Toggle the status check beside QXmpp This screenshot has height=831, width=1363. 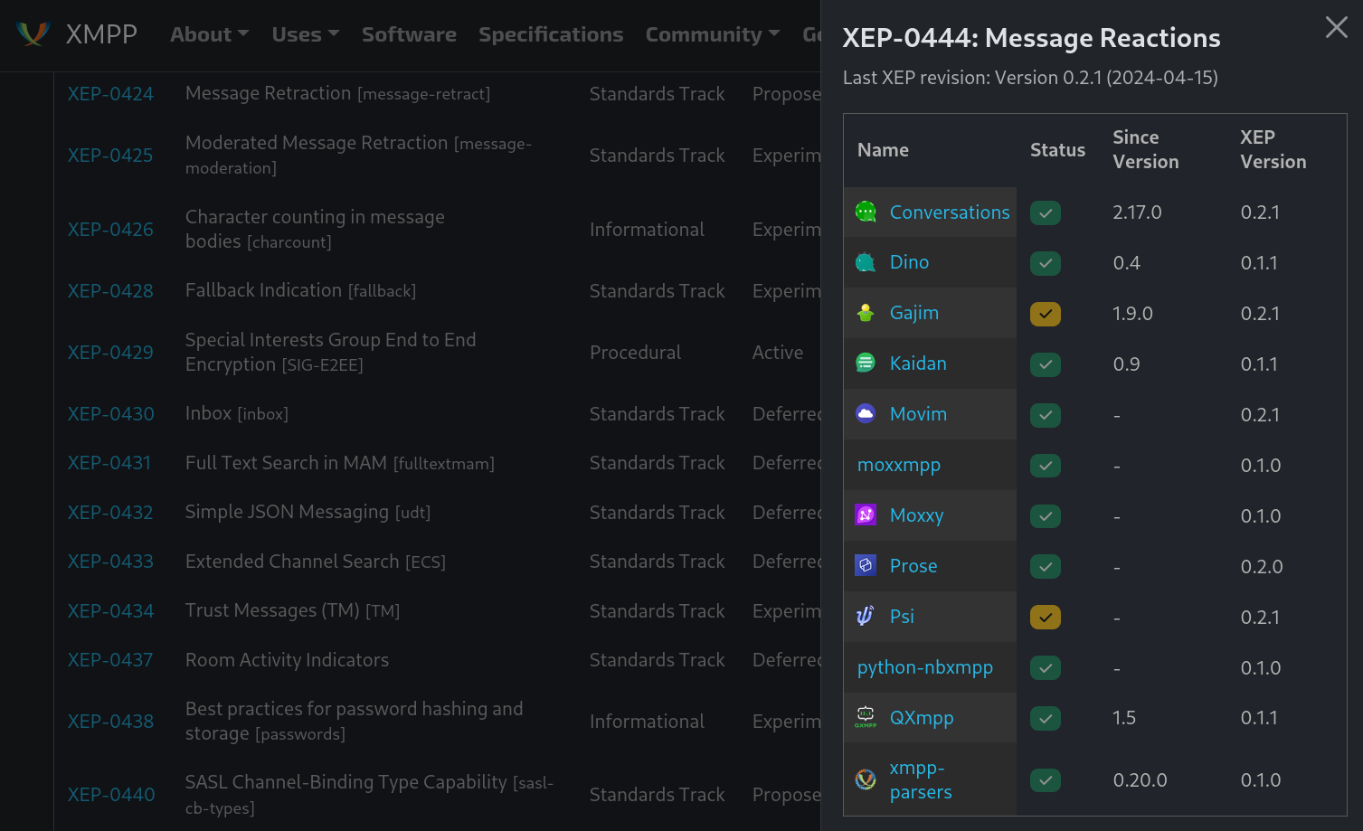[x=1045, y=717]
